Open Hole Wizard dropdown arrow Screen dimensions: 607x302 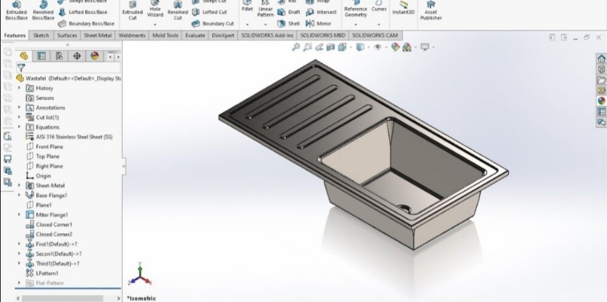tap(155, 24)
